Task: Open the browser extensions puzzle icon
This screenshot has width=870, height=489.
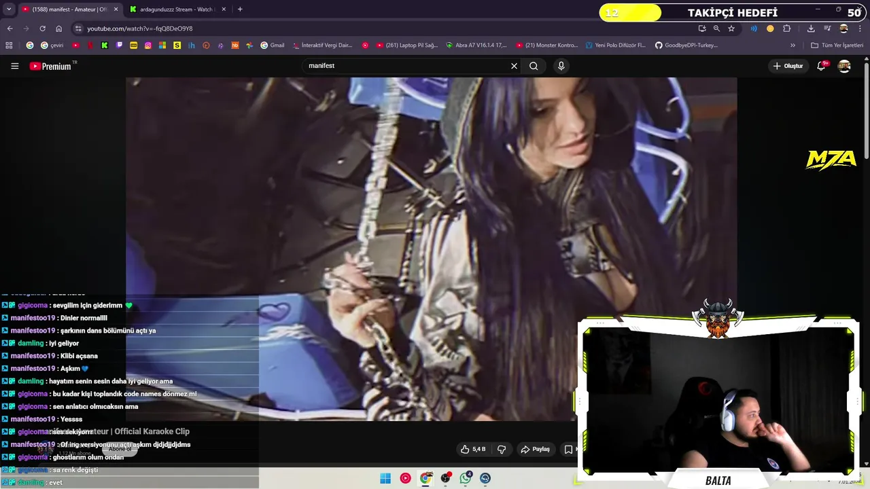Action: tap(787, 29)
